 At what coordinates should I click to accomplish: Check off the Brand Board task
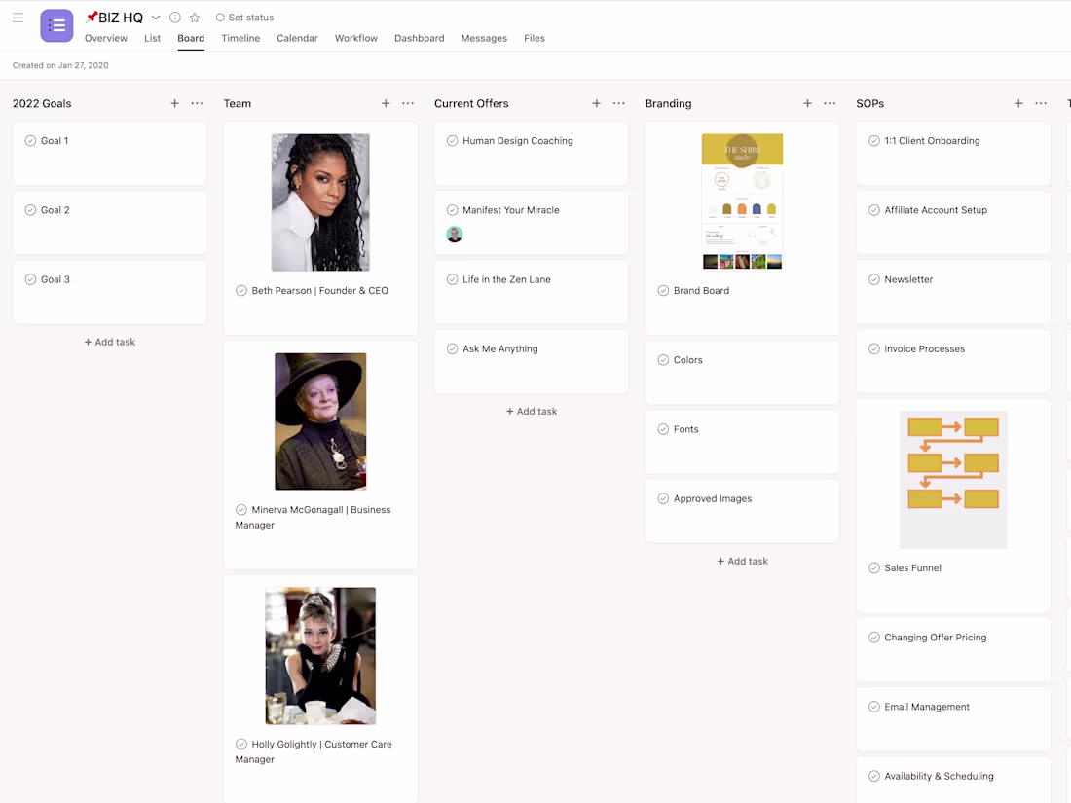coord(662,290)
